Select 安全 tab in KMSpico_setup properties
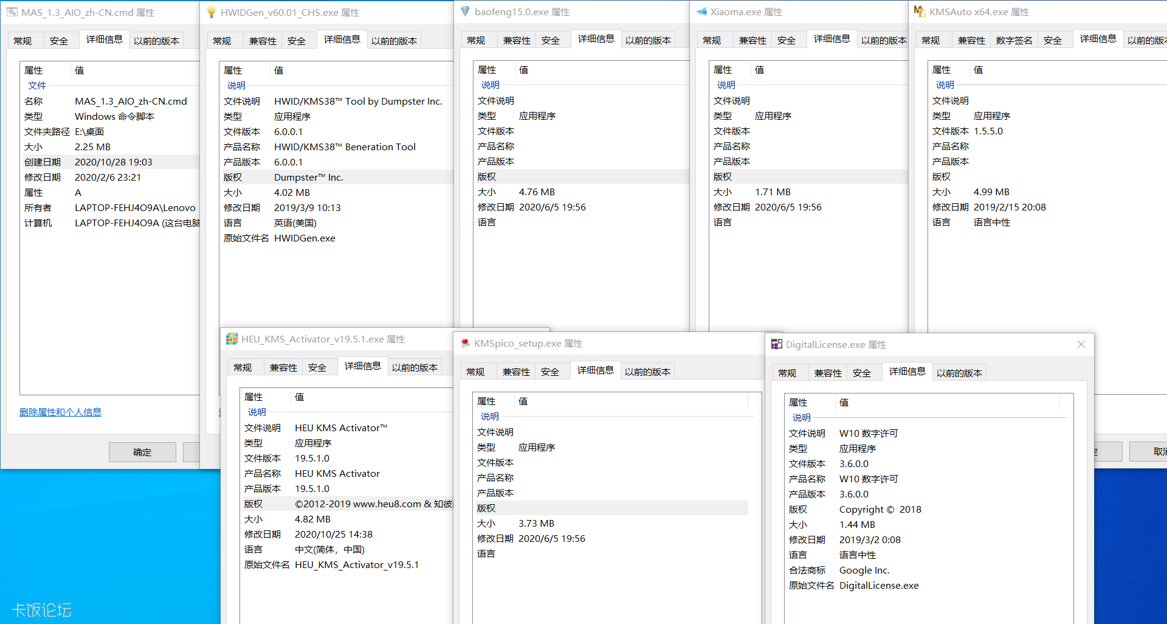The image size is (1167, 624). coord(549,372)
